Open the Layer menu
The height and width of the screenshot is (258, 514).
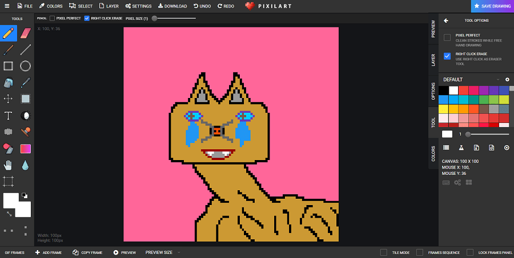tap(109, 6)
